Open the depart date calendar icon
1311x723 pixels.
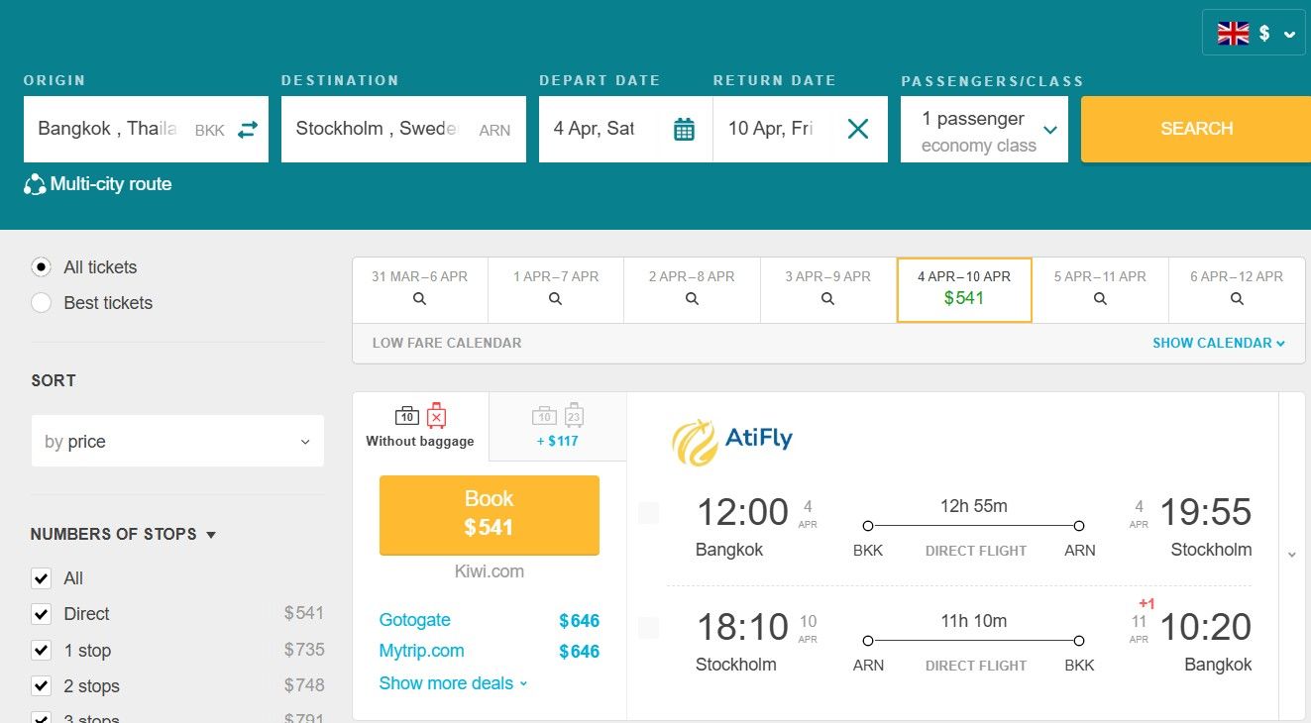pos(684,129)
